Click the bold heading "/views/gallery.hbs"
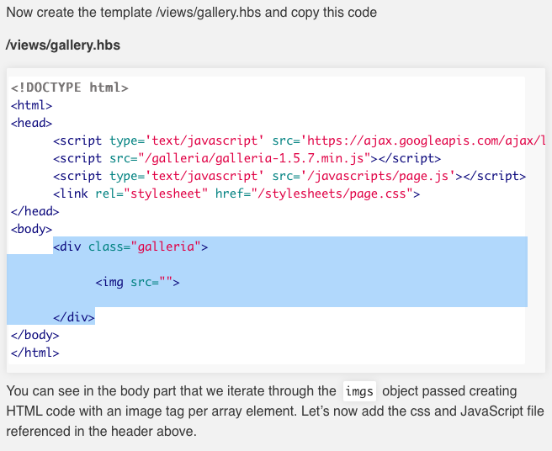This screenshot has height=451, width=552. (x=63, y=45)
